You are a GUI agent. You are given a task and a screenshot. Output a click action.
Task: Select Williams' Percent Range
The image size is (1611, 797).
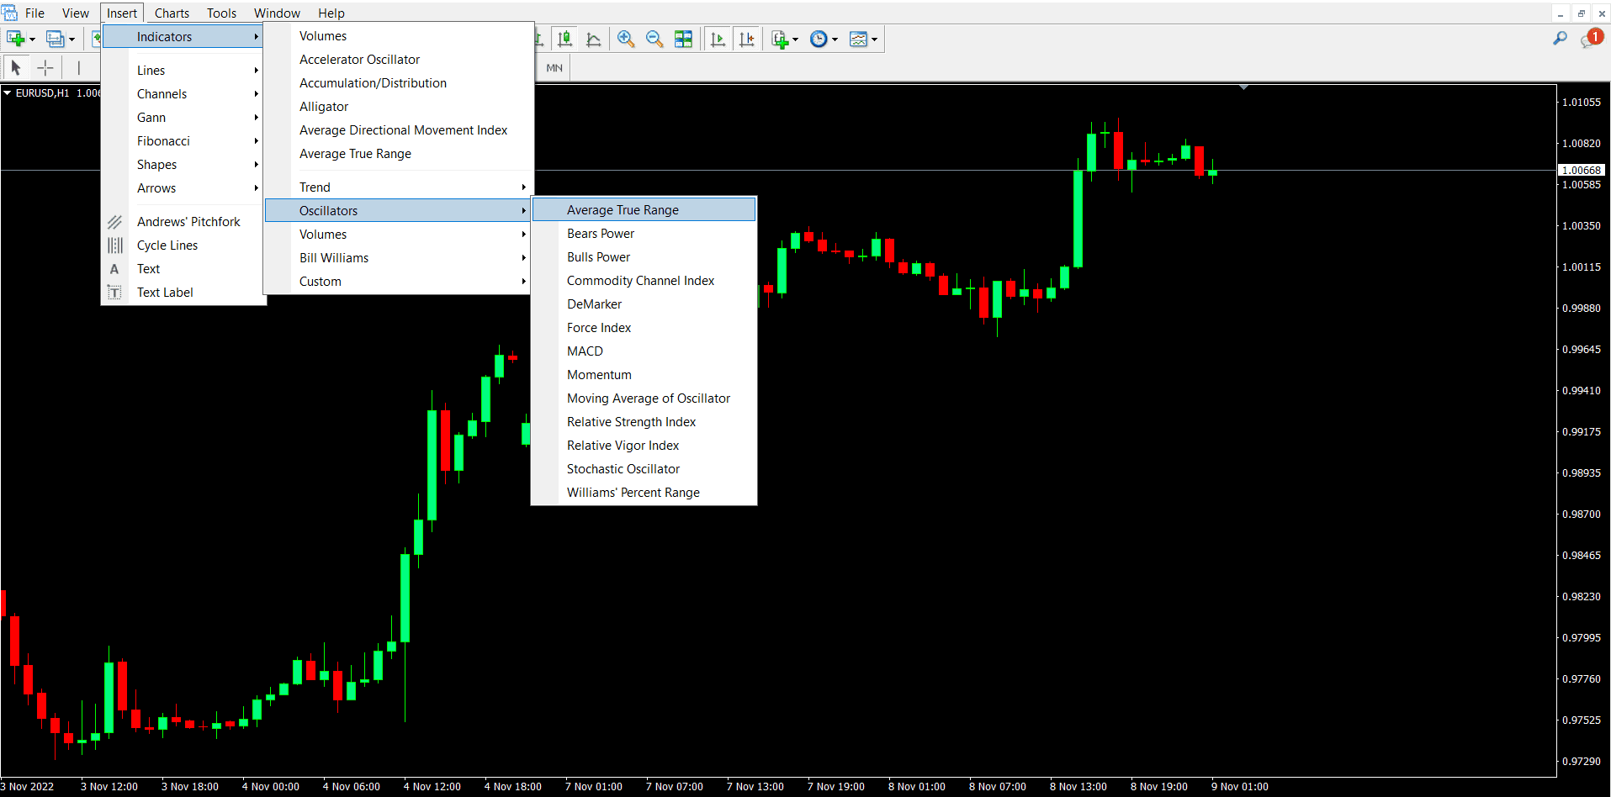(x=644, y=492)
